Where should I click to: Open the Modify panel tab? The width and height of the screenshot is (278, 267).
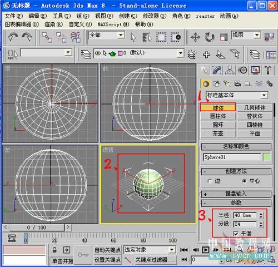click(x=217, y=70)
